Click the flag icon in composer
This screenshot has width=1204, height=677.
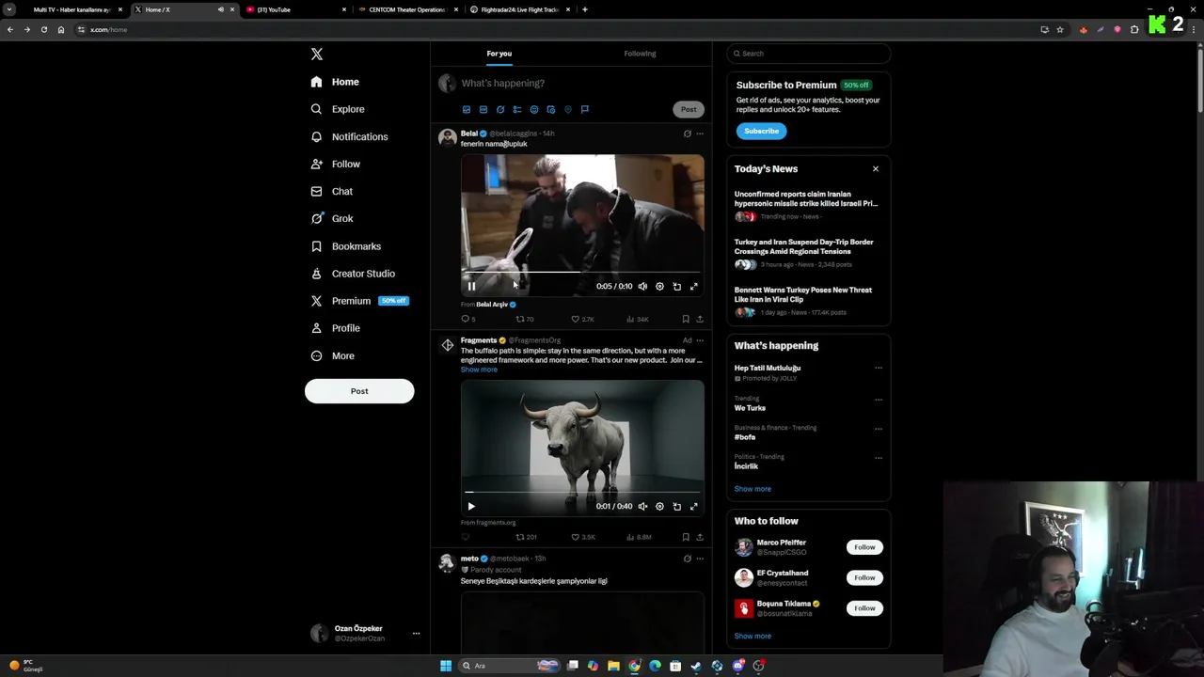pos(584,109)
